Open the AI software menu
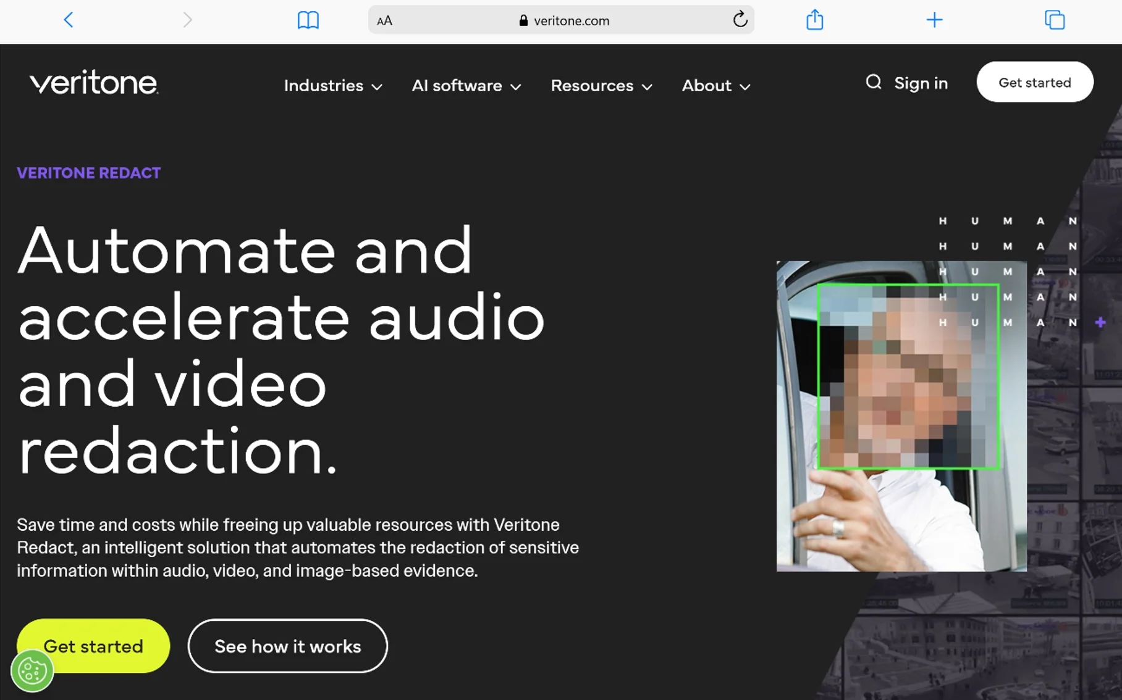 pyautogui.click(x=466, y=85)
